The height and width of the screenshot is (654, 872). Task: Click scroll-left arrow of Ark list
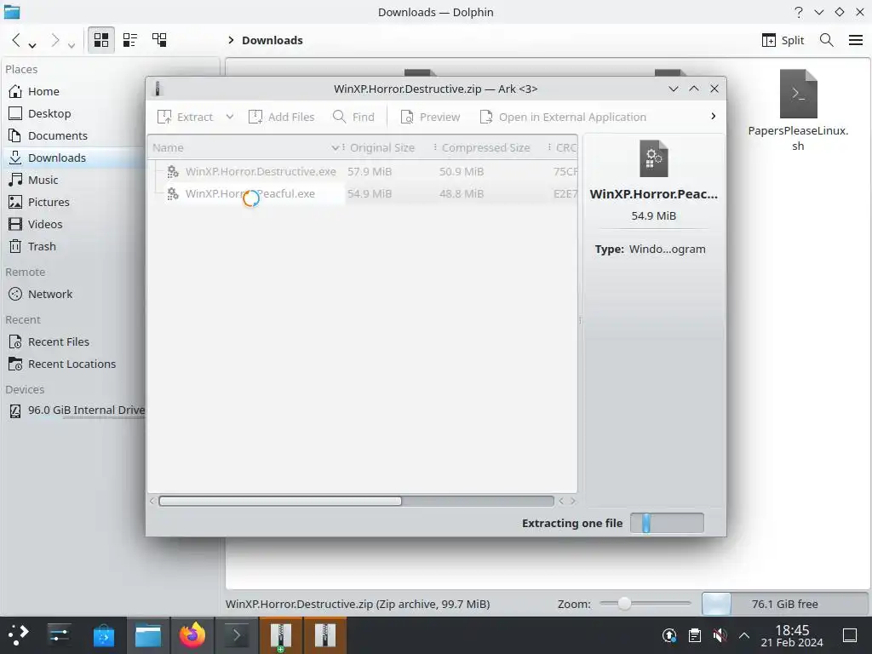coord(152,501)
